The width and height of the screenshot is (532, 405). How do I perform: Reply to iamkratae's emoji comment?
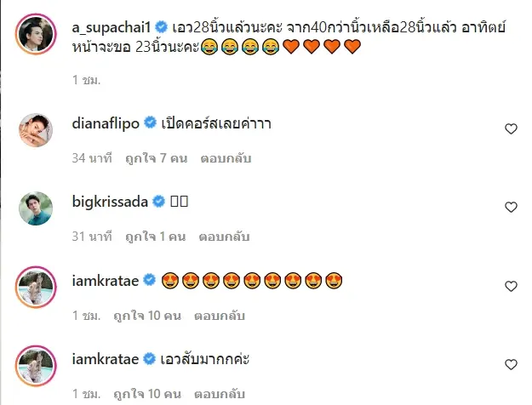coord(220,316)
